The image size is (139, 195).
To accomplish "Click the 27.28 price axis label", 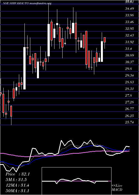I will (130, 102).
